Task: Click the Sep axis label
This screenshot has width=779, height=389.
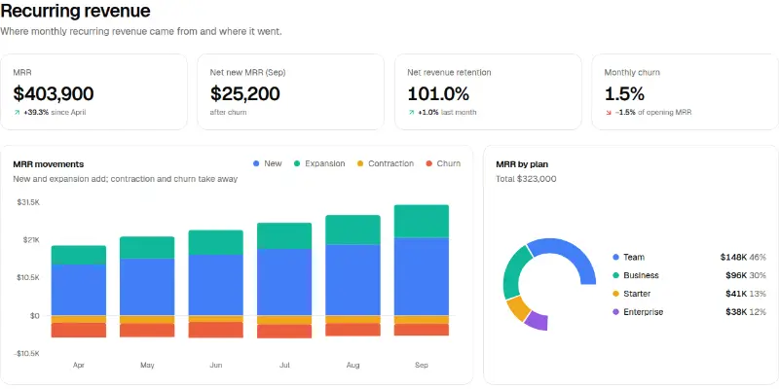Action: (x=422, y=365)
